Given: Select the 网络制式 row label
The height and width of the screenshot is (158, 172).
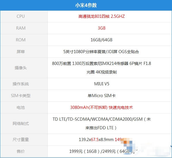Looking at the screenshot, I should coord(21,124).
